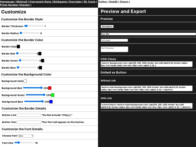Open the Prime Number Checker link
Viewport: 196px width, 147px height.
click(x=15, y=5)
